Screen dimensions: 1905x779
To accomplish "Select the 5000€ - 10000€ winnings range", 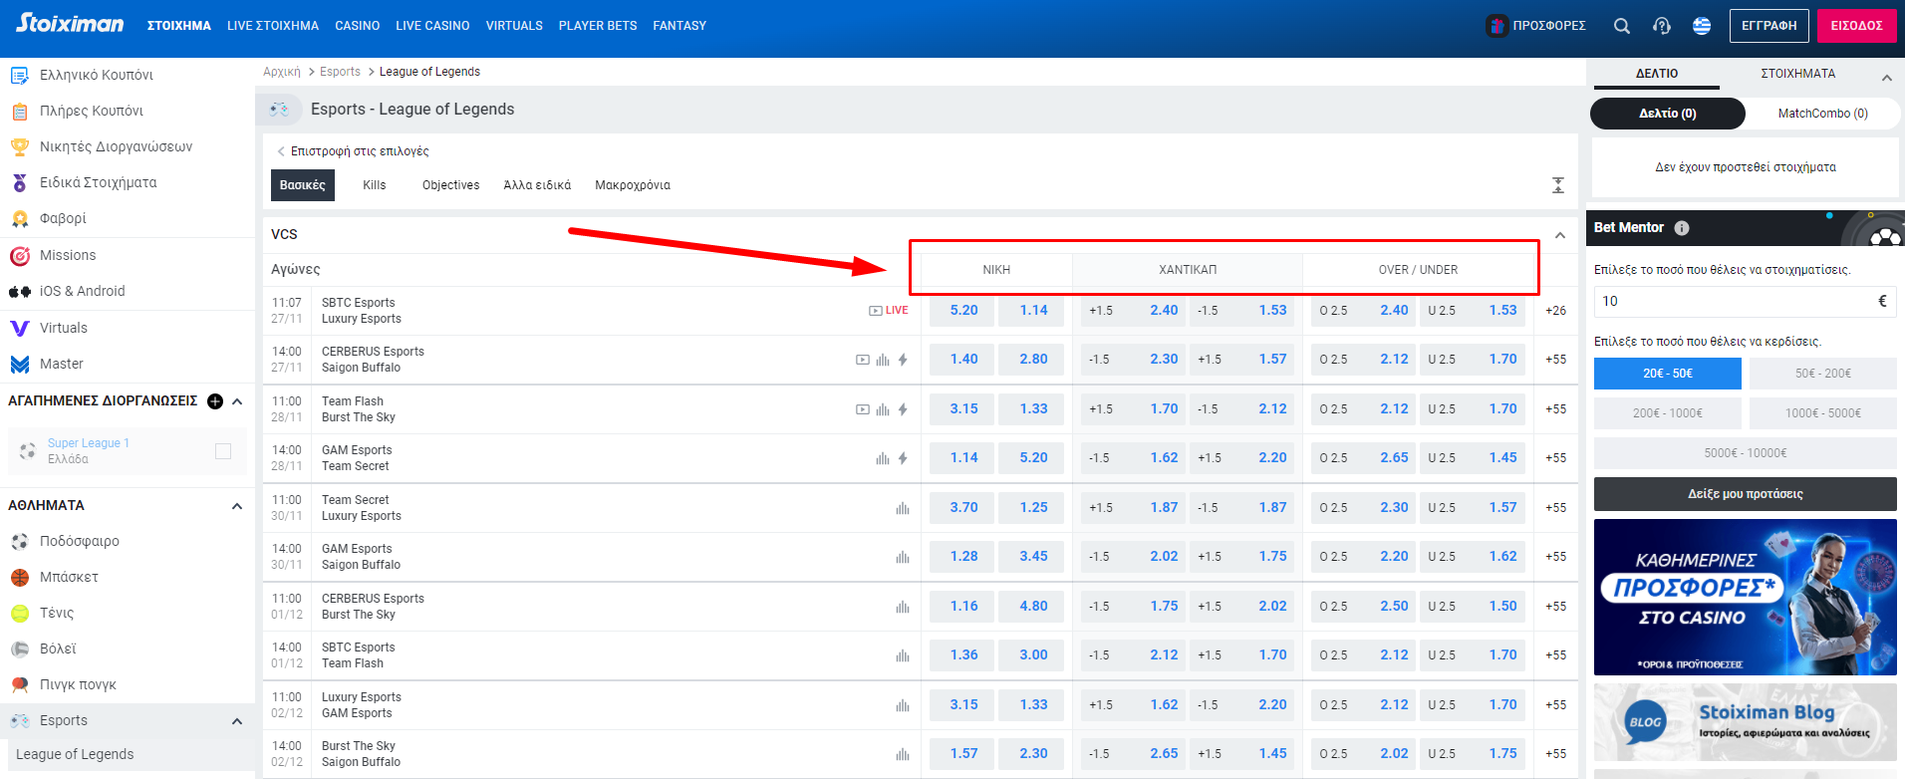I will pyautogui.click(x=1746, y=453).
